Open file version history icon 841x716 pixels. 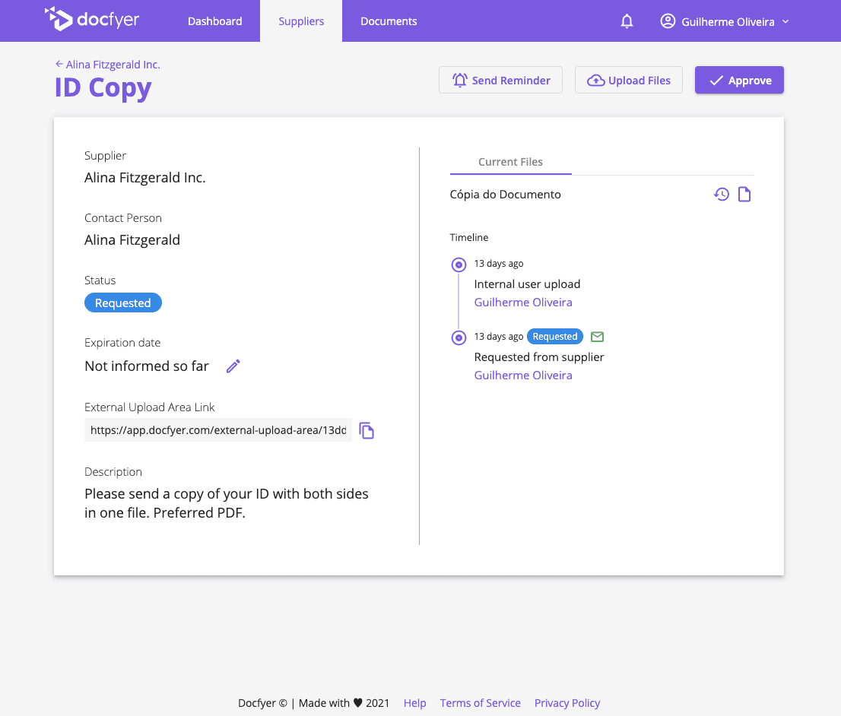coord(721,195)
